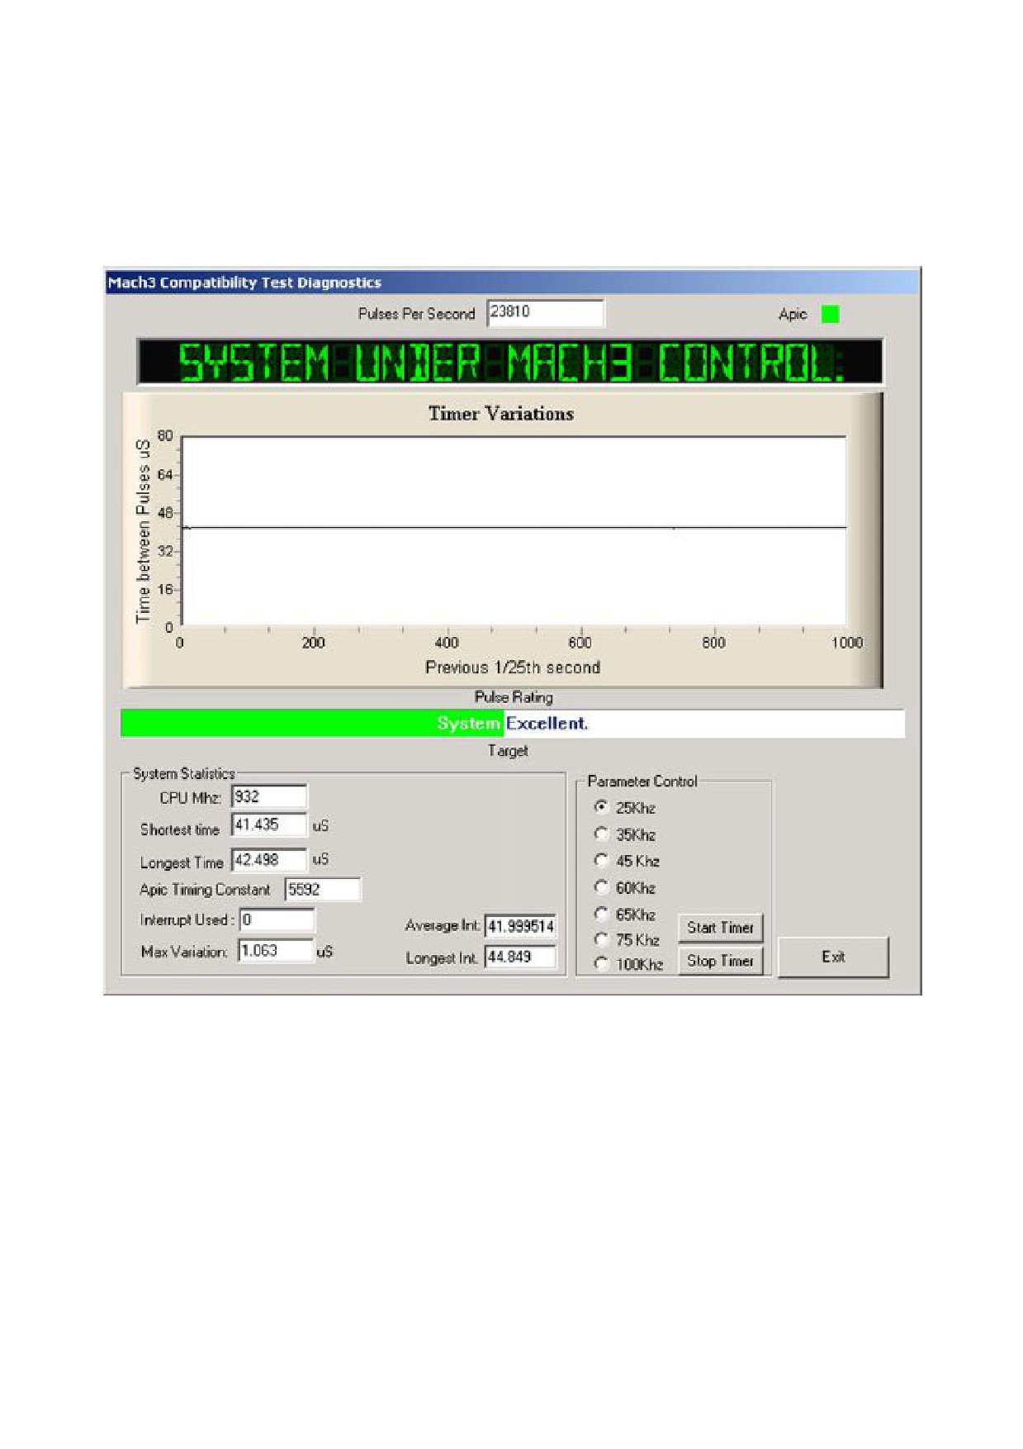Click the Timer Variations chart title
The width and height of the screenshot is (1023, 1449).
click(x=500, y=414)
